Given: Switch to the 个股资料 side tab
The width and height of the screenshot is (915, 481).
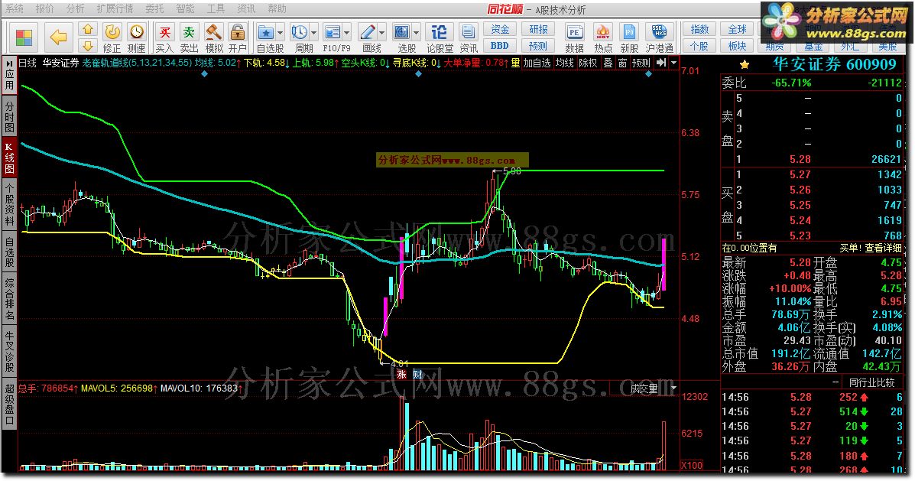Looking at the screenshot, I should tap(9, 203).
